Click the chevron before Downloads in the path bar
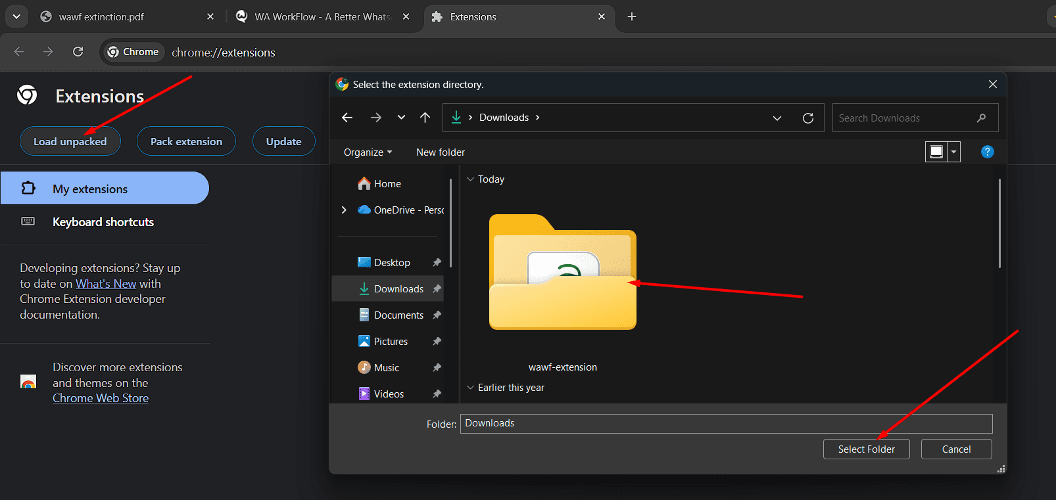This screenshot has height=500, width=1056. (471, 118)
